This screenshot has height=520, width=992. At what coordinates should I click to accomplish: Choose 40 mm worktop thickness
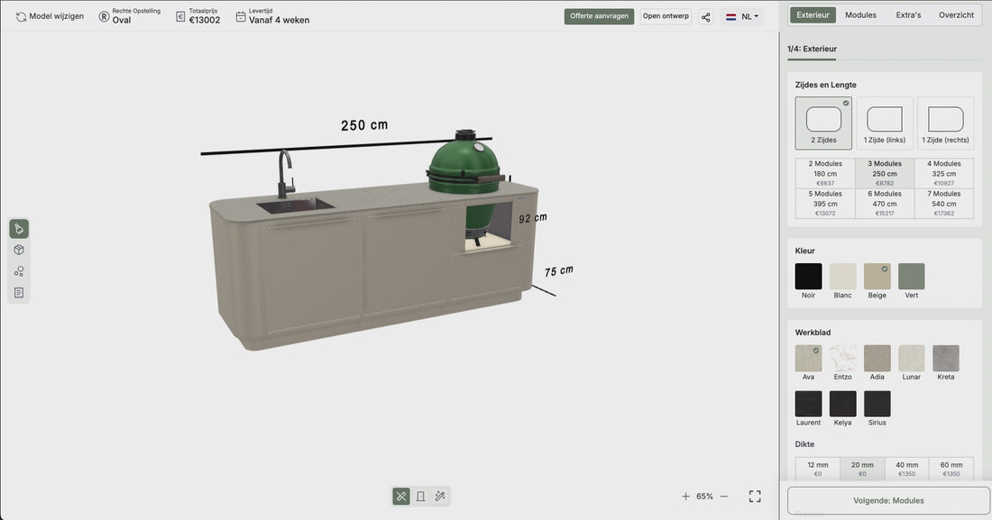point(906,469)
